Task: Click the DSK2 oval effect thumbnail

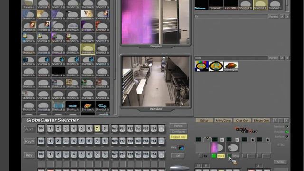Action: coord(233,148)
